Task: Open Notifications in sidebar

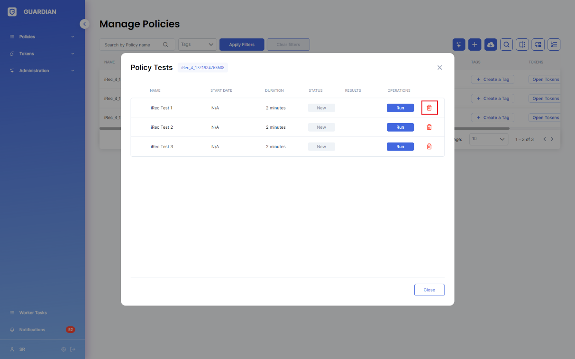Action: [32, 330]
